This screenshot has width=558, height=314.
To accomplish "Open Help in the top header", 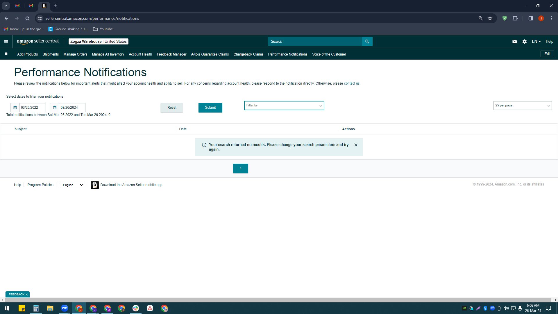I will point(549,42).
